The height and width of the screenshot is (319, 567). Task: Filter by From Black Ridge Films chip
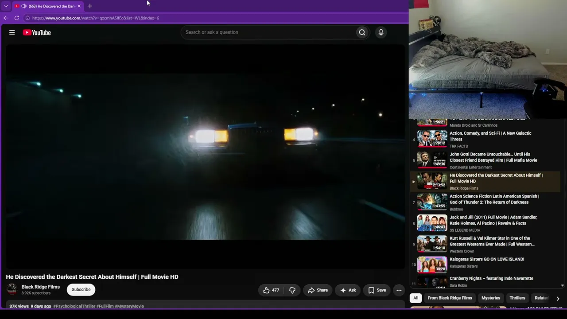click(x=450, y=298)
